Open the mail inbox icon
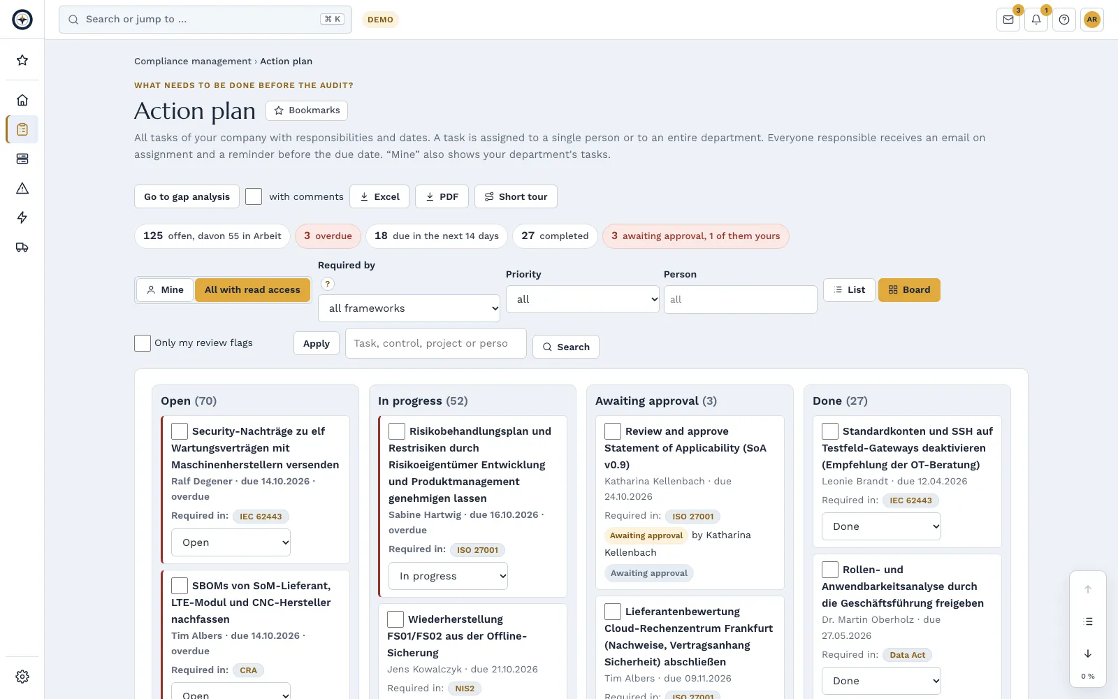Image resolution: width=1118 pixels, height=699 pixels. coord(1008,20)
